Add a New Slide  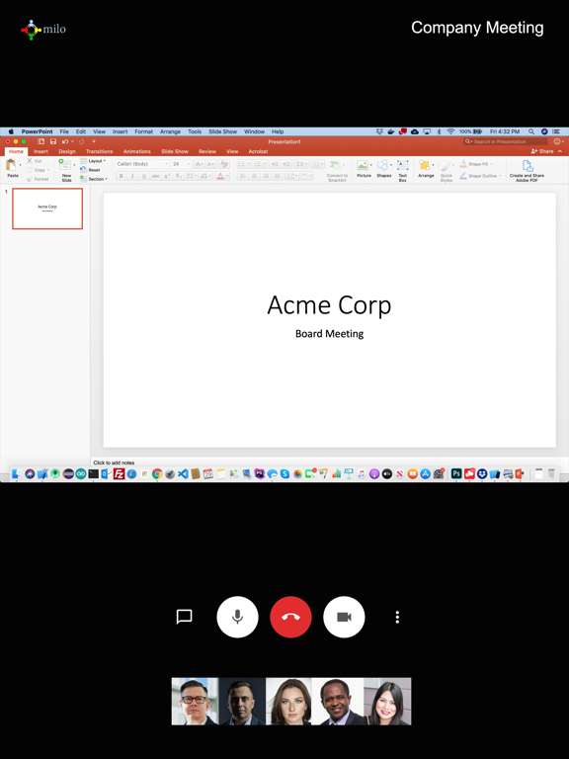coord(66,170)
